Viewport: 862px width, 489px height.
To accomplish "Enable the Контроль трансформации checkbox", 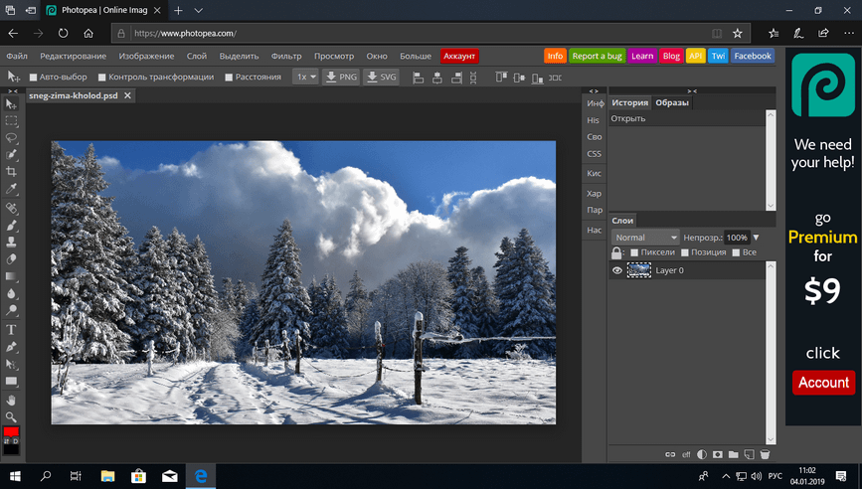I will tap(101, 78).
